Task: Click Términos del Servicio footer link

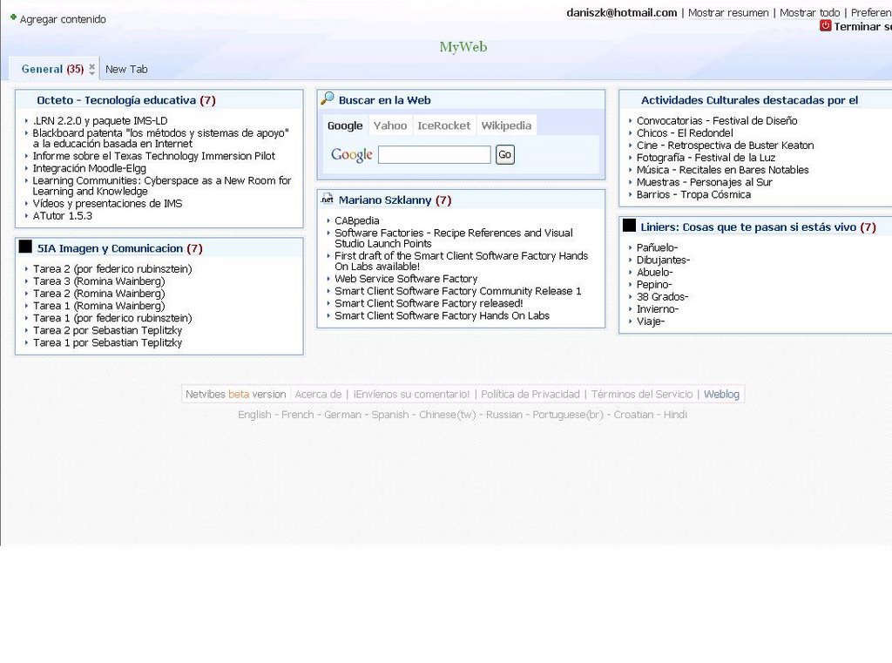Action: [x=642, y=395]
